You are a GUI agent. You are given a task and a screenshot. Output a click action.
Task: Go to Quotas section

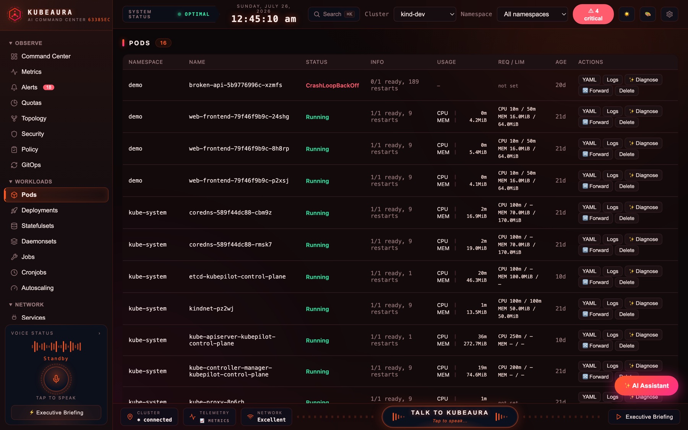pyautogui.click(x=56, y=103)
